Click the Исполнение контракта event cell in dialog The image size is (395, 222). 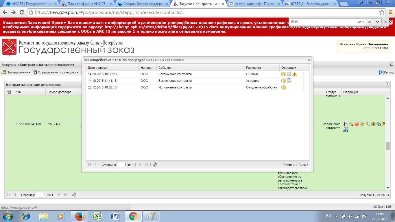tap(200, 87)
